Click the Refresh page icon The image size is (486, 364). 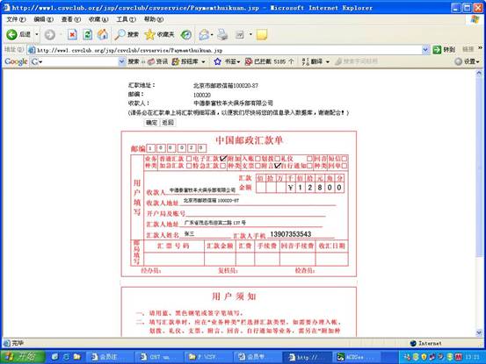(87, 34)
